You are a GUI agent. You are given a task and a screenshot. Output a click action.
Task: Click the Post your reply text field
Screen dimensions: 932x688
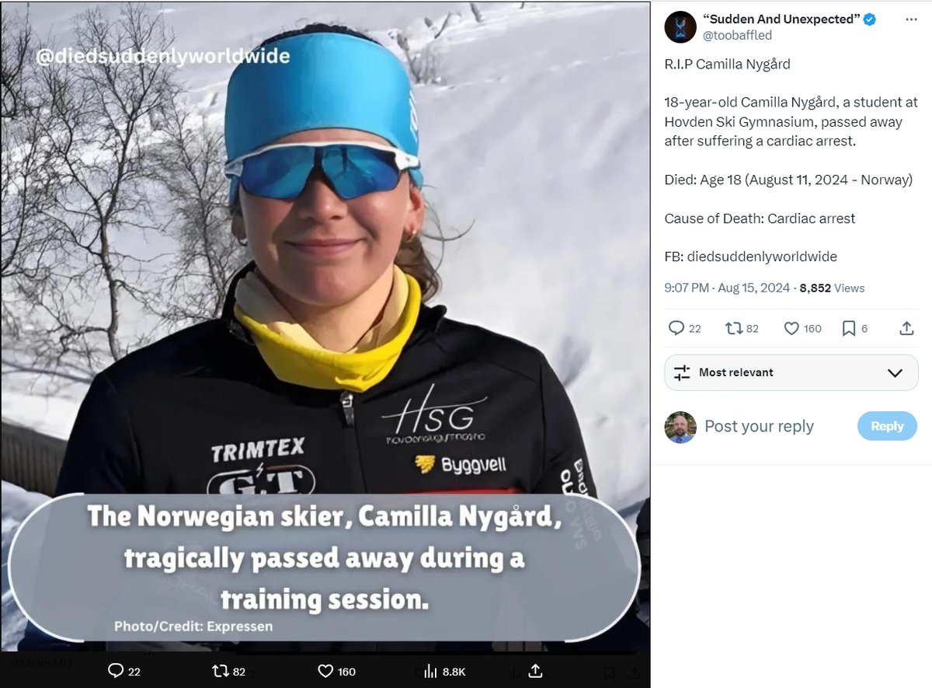tap(777, 426)
